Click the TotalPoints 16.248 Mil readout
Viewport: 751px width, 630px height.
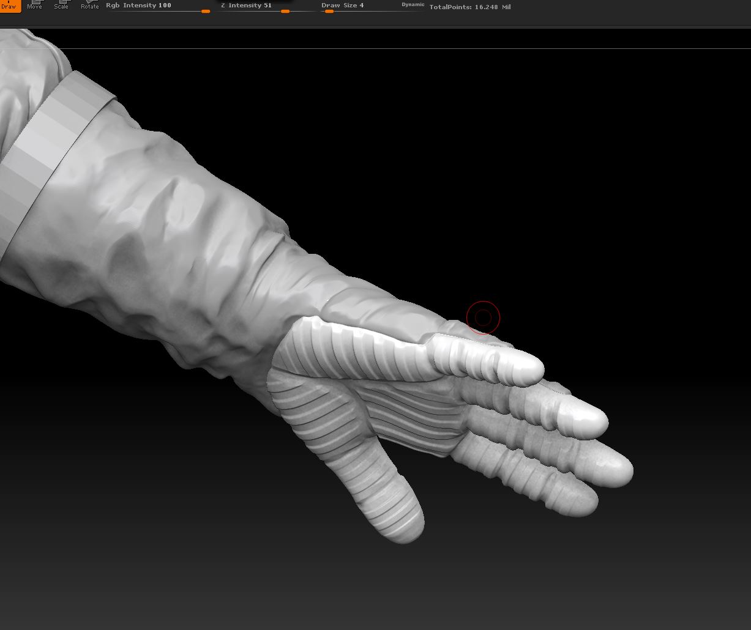[x=470, y=7]
